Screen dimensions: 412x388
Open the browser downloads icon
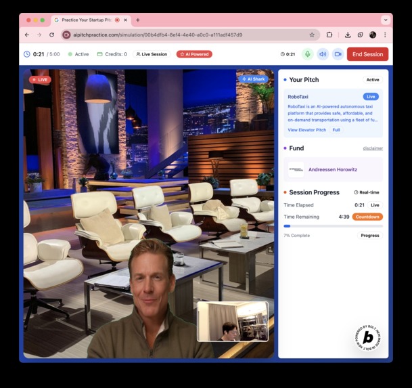pyautogui.click(x=348, y=35)
